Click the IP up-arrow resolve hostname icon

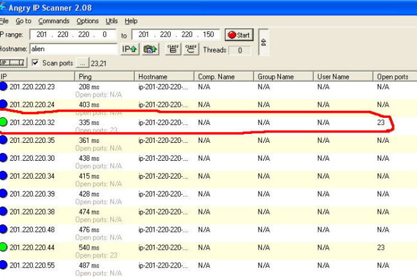(130, 49)
